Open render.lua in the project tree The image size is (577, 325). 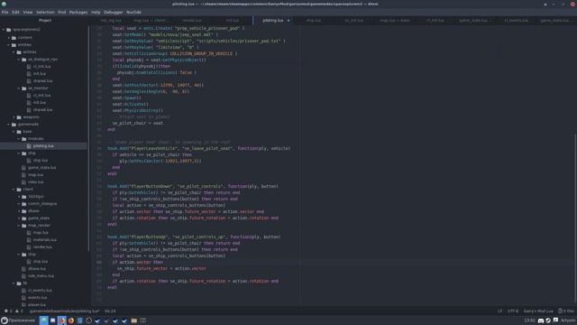pyautogui.click(x=42, y=246)
